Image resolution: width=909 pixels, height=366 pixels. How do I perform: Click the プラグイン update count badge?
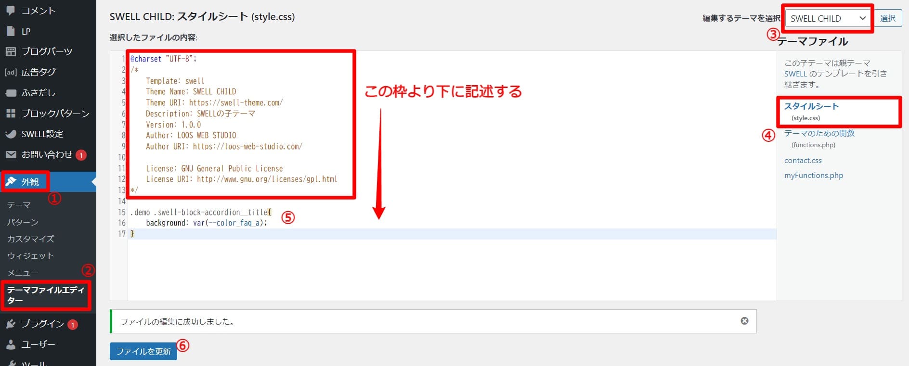click(72, 325)
